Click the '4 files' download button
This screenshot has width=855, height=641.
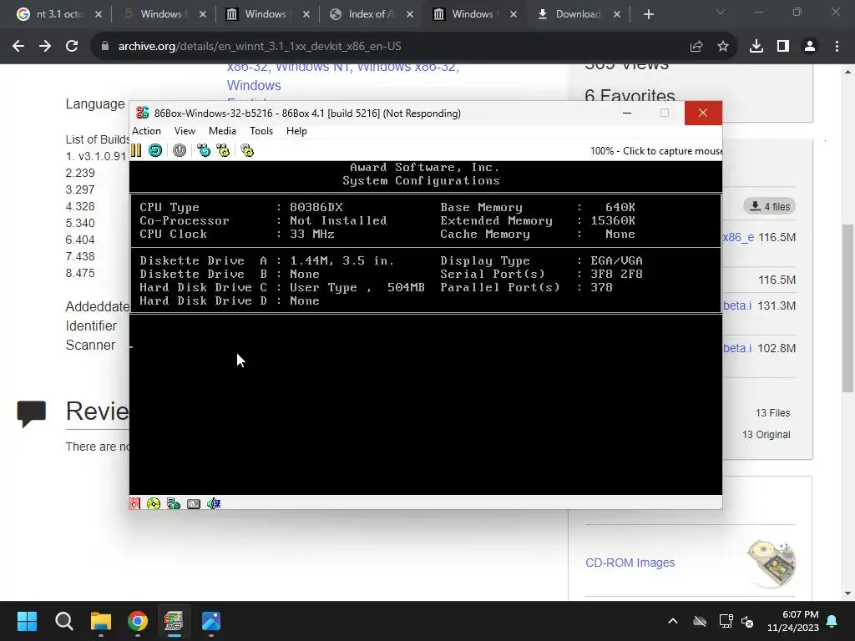click(769, 206)
